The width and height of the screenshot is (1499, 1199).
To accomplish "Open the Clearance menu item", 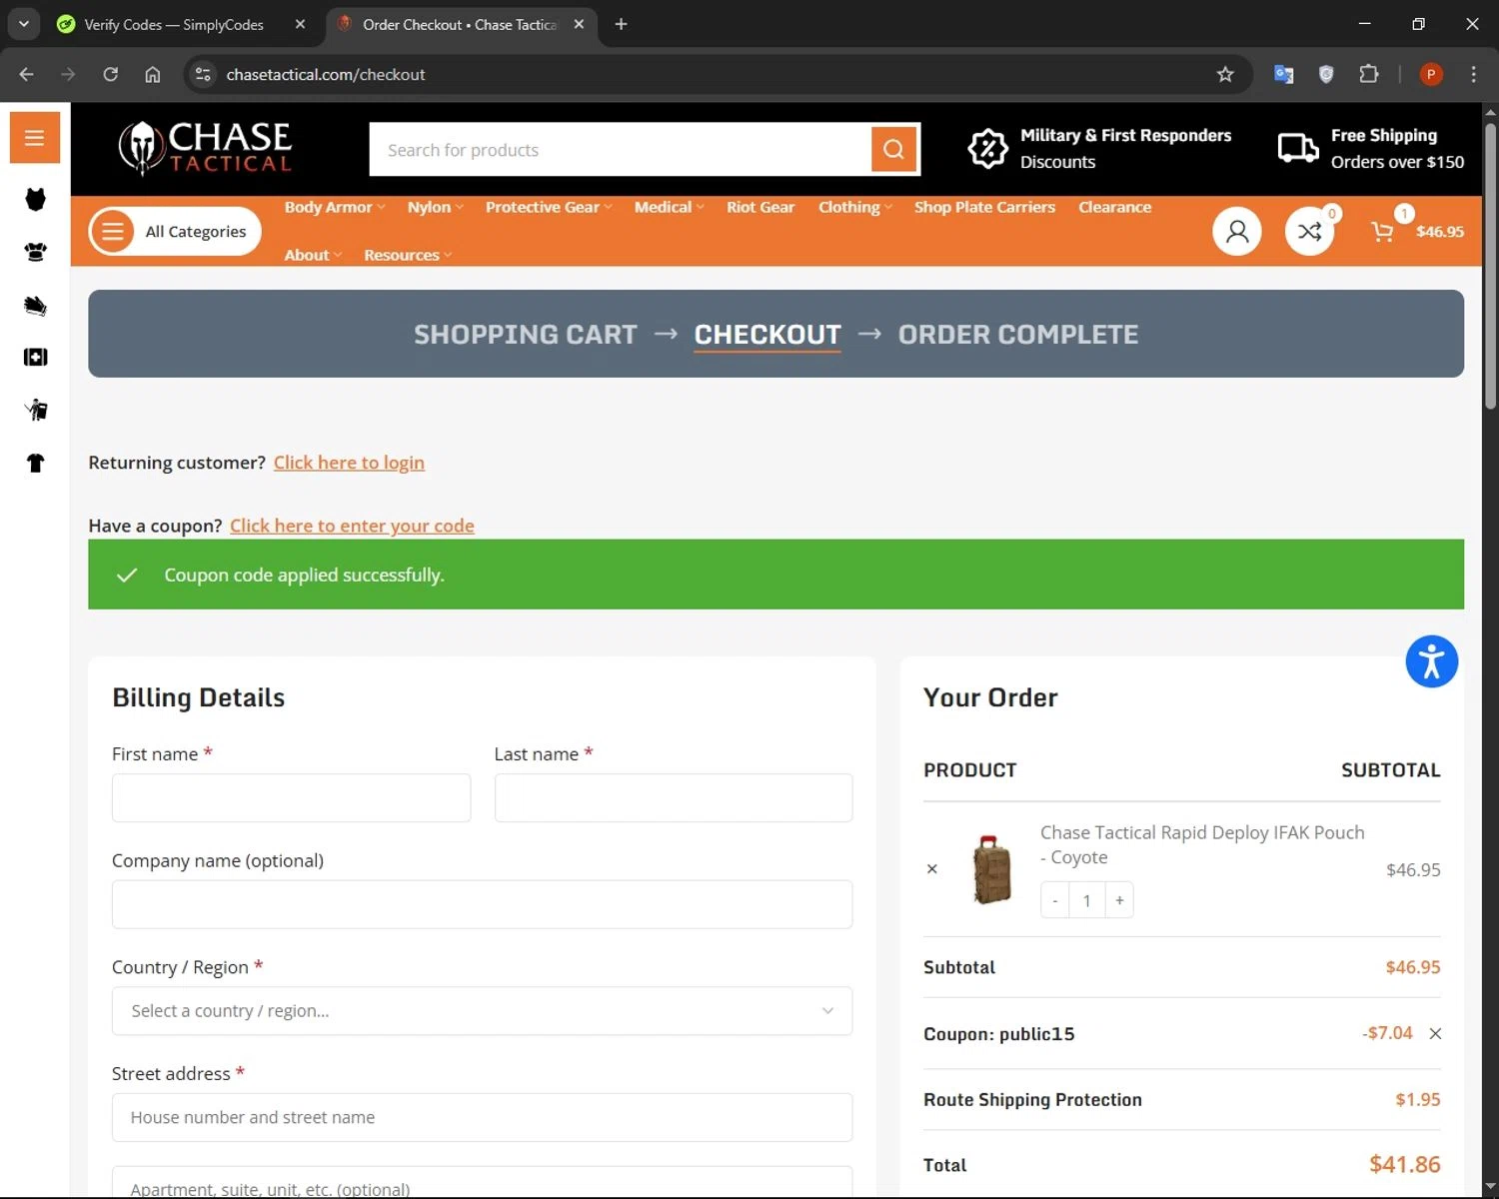I will pyautogui.click(x=1114, y=207).
